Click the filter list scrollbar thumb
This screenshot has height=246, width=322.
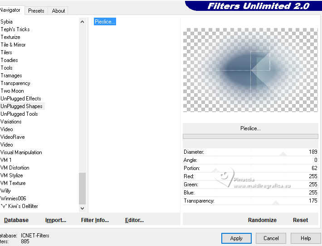(83, 189)
